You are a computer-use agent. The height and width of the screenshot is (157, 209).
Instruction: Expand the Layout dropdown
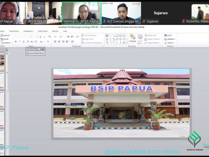coord(6,35)
